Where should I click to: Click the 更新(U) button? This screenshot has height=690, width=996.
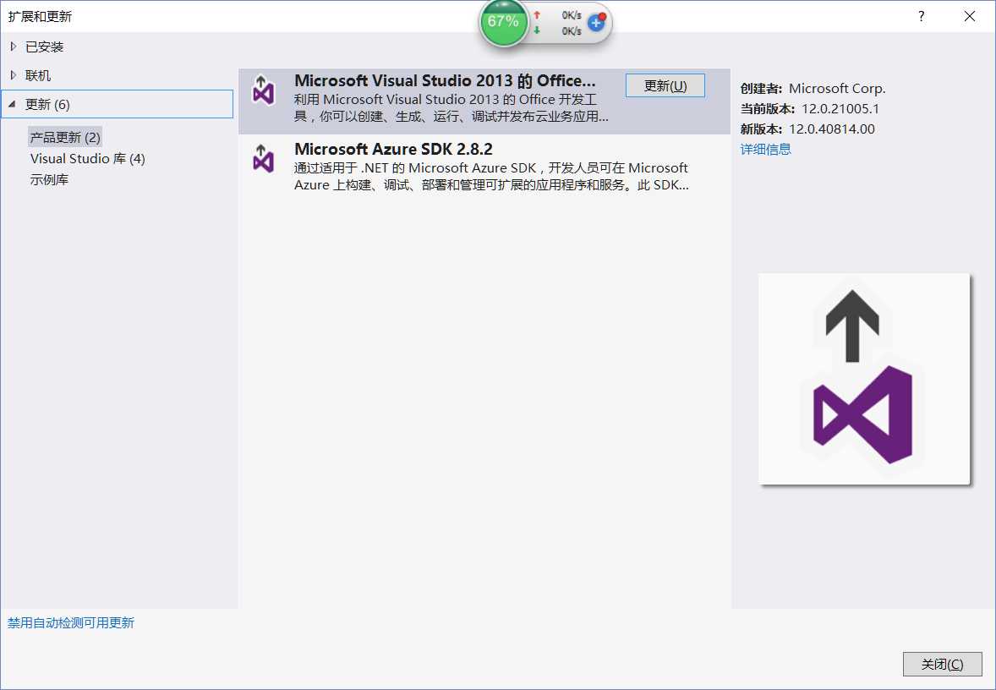(x=665, y=85)
